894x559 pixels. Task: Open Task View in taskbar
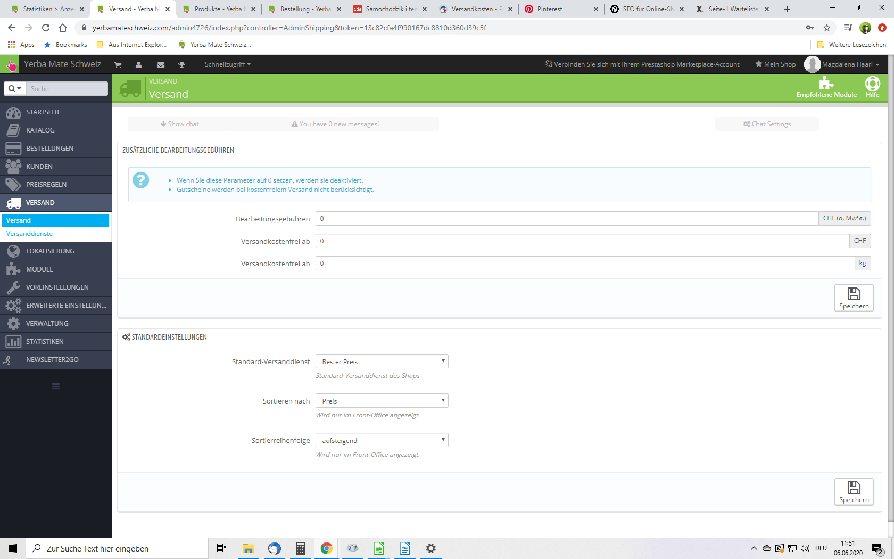click(221, 548)
